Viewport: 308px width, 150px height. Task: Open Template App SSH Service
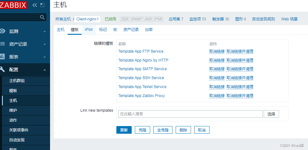[x=141, y=78]
